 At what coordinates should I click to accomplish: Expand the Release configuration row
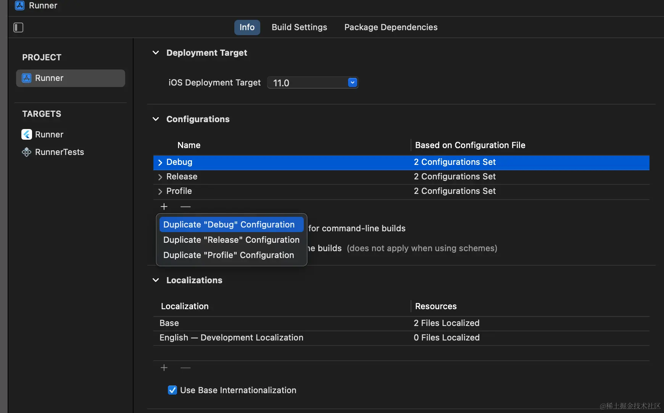coord(160,177)
